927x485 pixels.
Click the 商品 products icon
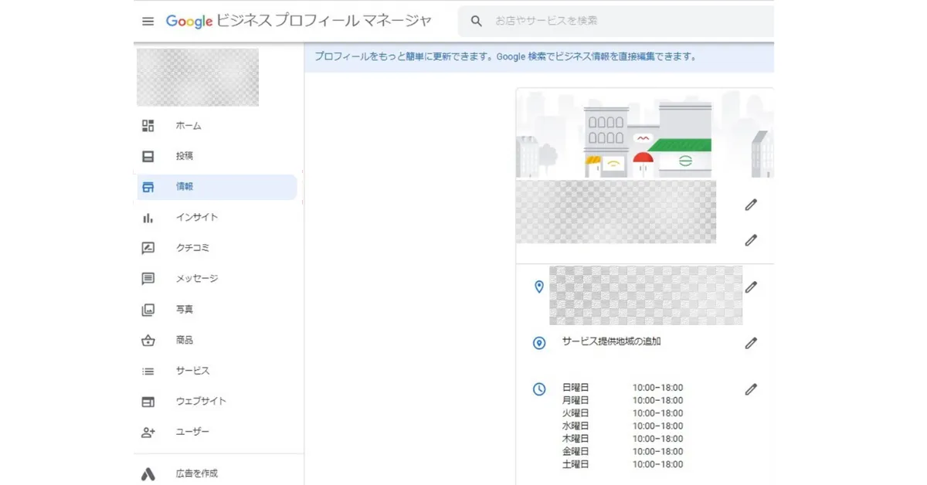coord(148,340)
